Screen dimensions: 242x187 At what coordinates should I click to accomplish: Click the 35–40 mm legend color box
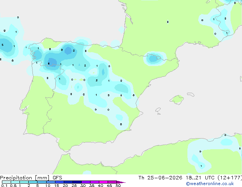[94, 182]
